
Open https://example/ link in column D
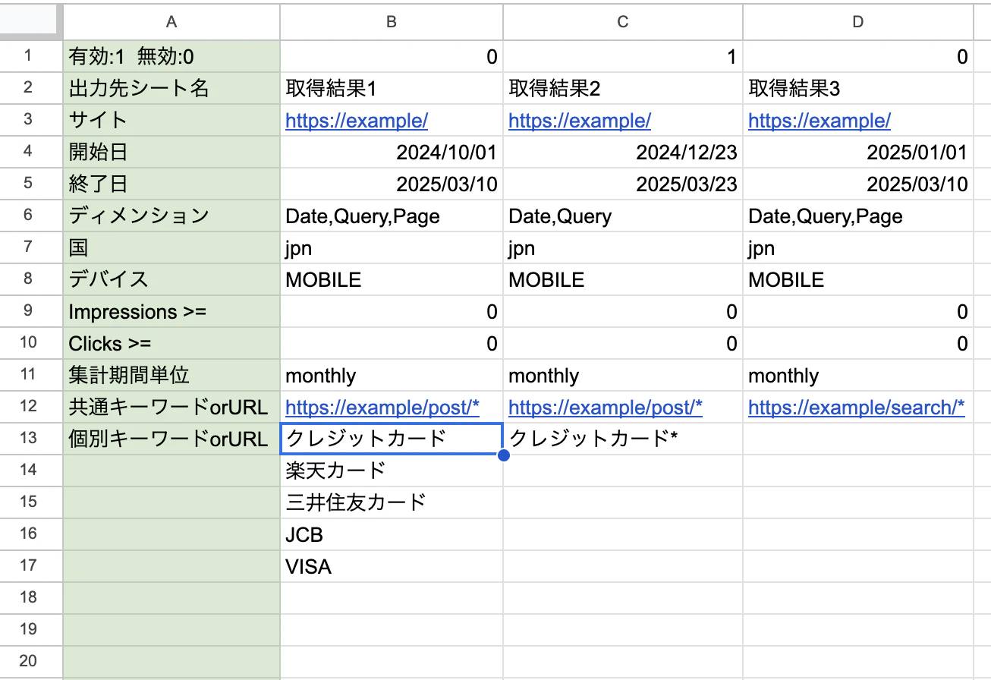[820, 121]
